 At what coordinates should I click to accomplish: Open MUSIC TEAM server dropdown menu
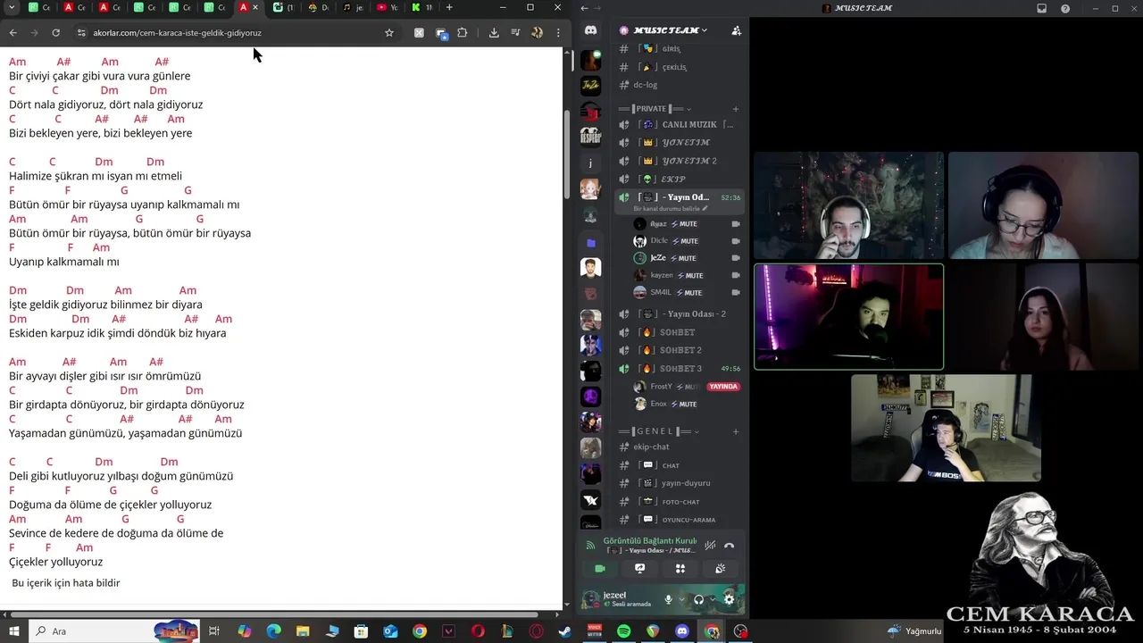(670, 30)
